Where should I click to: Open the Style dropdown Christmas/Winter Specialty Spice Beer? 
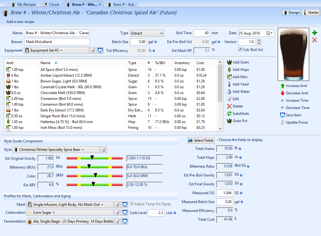pos(56,150)
